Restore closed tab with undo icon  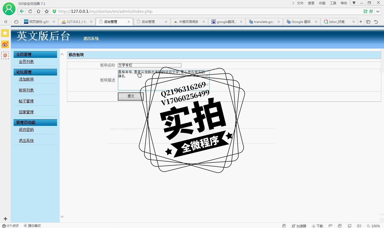(x=376, y=22)
